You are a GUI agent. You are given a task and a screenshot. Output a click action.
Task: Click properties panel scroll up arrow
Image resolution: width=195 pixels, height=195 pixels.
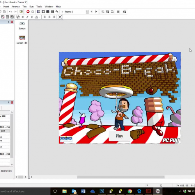tap(12, 112)
